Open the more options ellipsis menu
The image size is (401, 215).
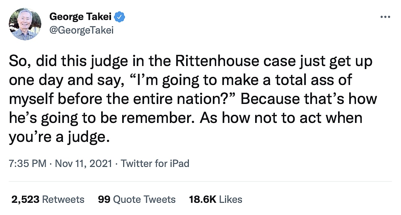point(385,17)
